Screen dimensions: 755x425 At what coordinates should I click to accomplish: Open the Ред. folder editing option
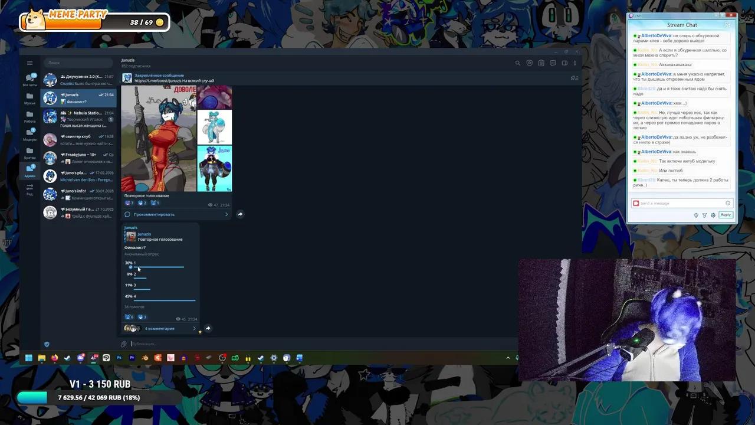click(x=29, y=189)
